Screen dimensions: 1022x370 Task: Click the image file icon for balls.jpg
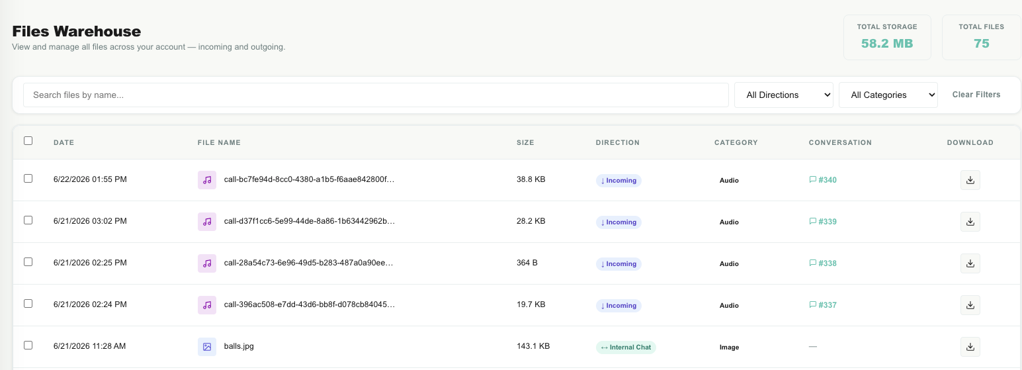[x=207, y=347]
